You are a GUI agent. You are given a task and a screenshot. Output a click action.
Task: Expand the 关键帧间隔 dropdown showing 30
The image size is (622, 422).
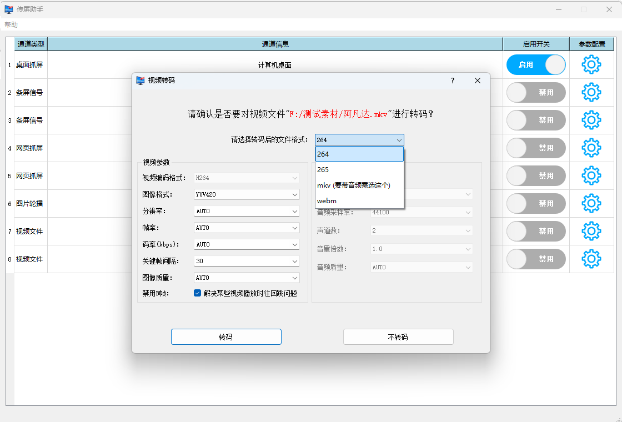coord(247,261)
